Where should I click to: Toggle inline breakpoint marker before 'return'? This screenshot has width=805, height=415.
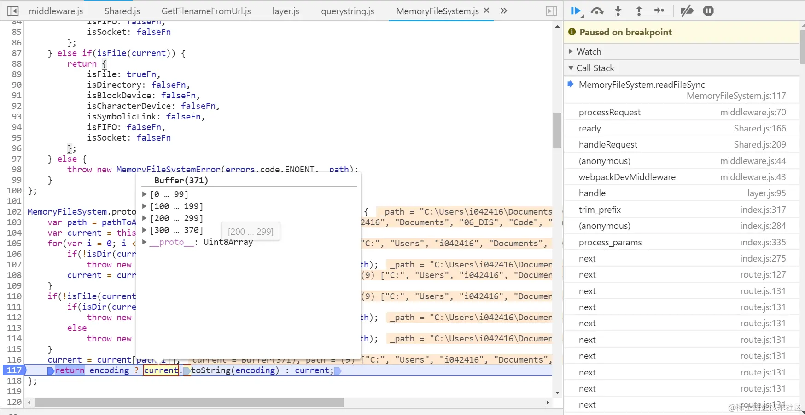(51, 370)
